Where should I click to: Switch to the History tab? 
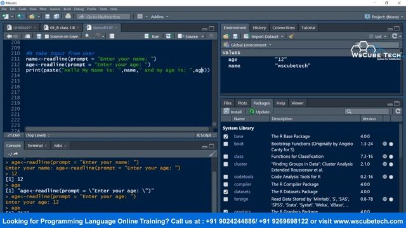tap(259, 28)
